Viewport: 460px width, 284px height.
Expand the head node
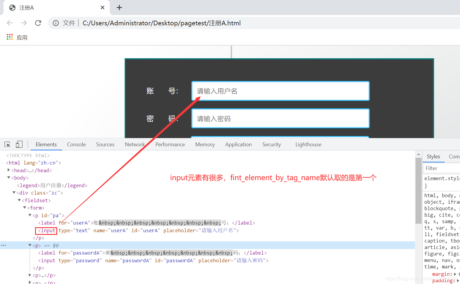[x=9, y=170]
